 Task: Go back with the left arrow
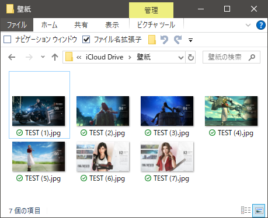(x=12, y=57)
